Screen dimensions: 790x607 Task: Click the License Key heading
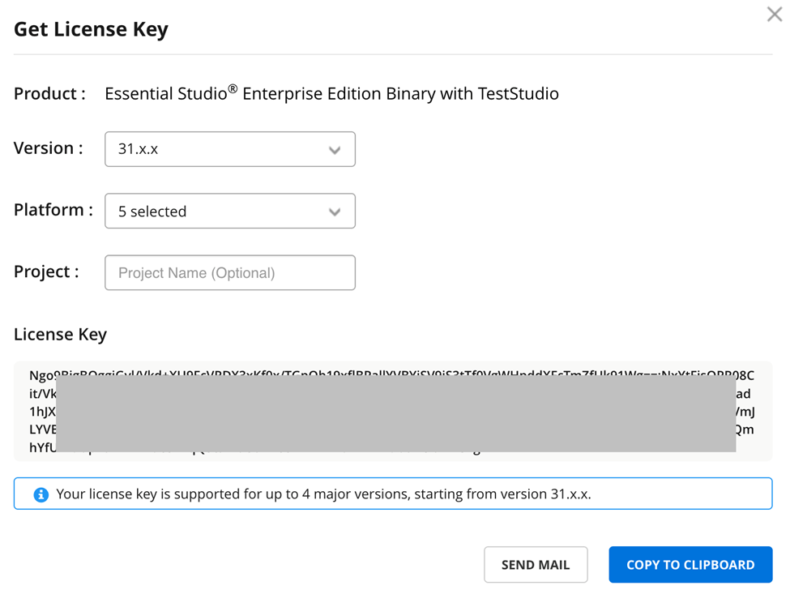click(x=60, y=334)
